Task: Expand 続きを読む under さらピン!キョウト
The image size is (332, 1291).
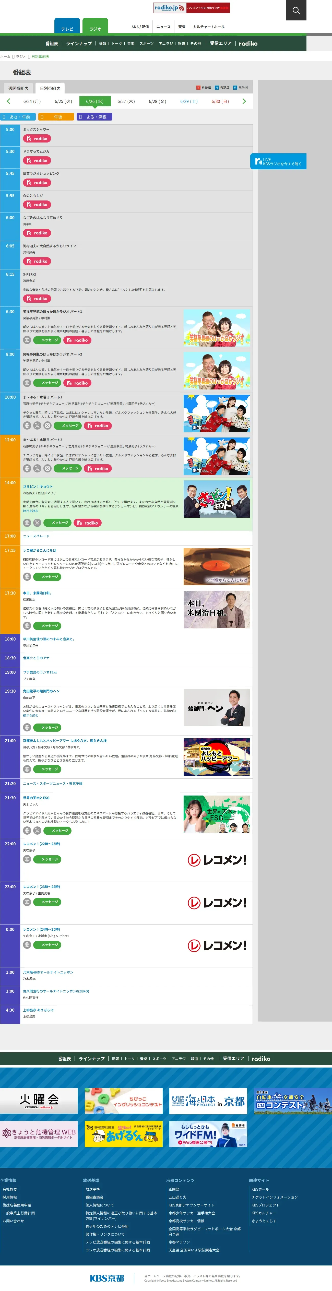Action: pyautogui.click(x=31, y=511)
